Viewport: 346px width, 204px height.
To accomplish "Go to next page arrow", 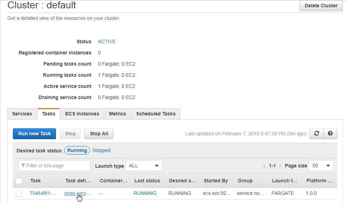I will pyautogui.click(x=280, y=166).
